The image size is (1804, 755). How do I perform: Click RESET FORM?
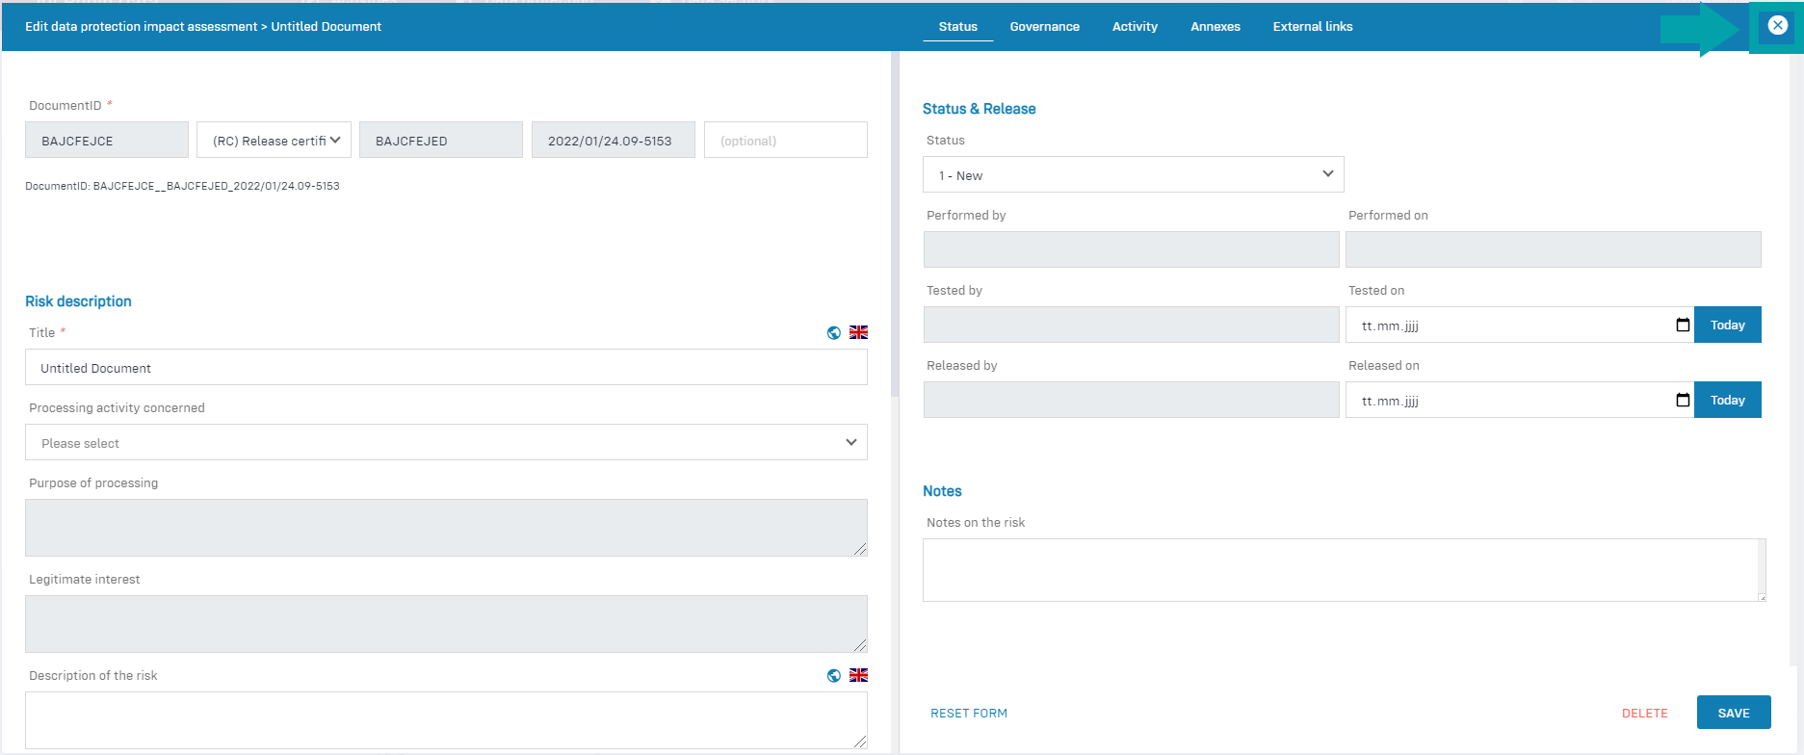pos(968,714)
